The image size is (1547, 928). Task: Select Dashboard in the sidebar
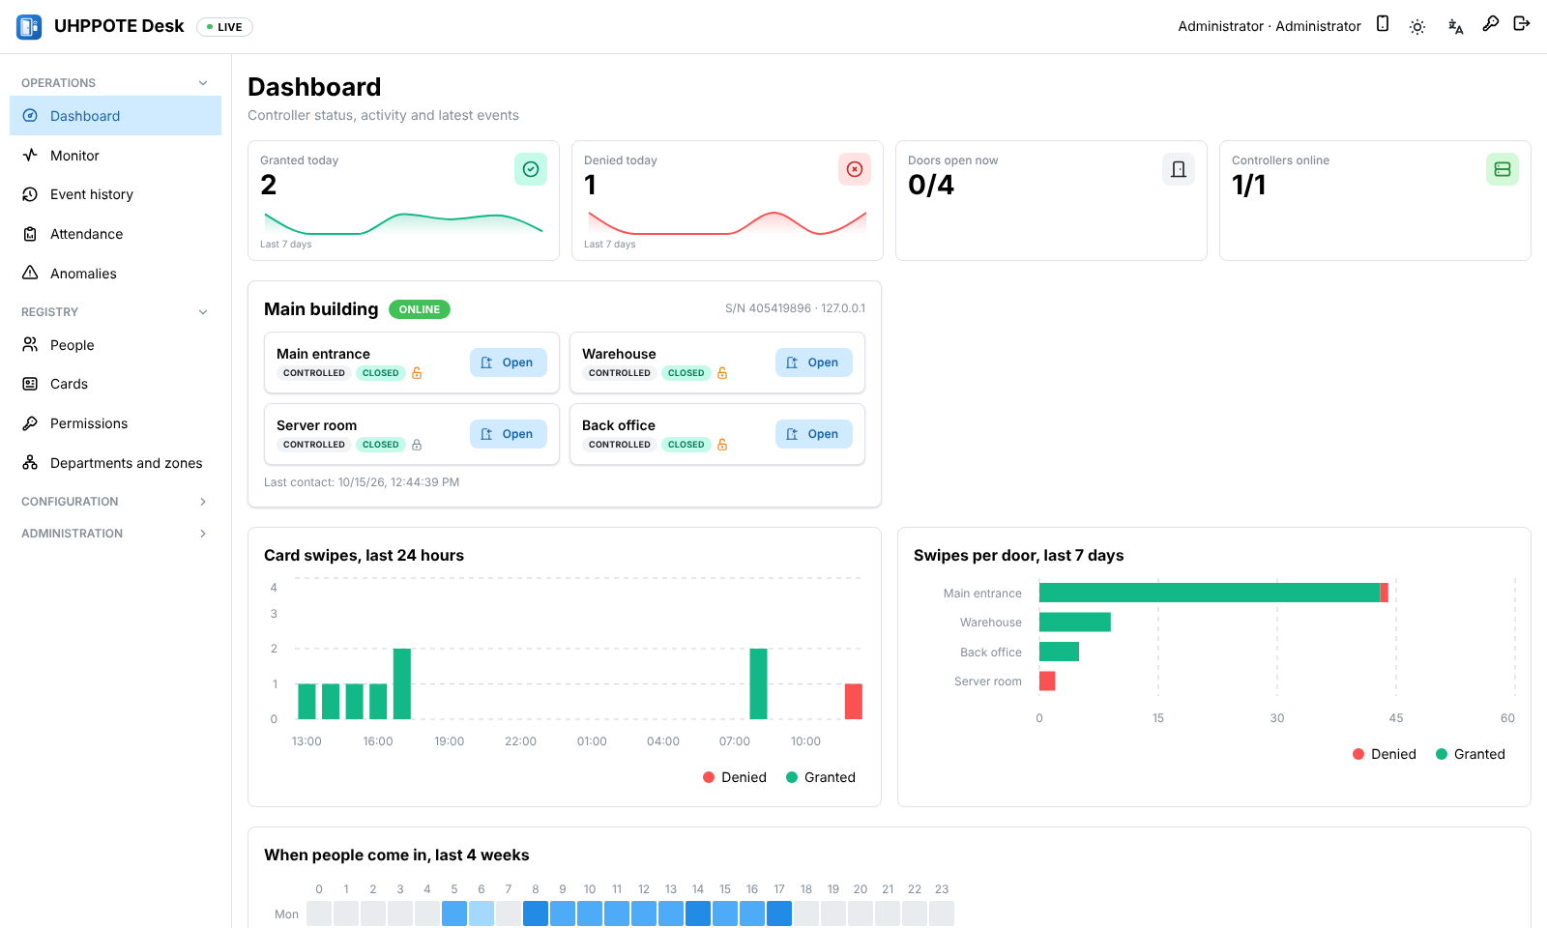pos(115,116)
